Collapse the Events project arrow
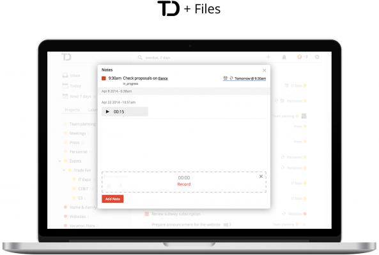 pos(59,161)
